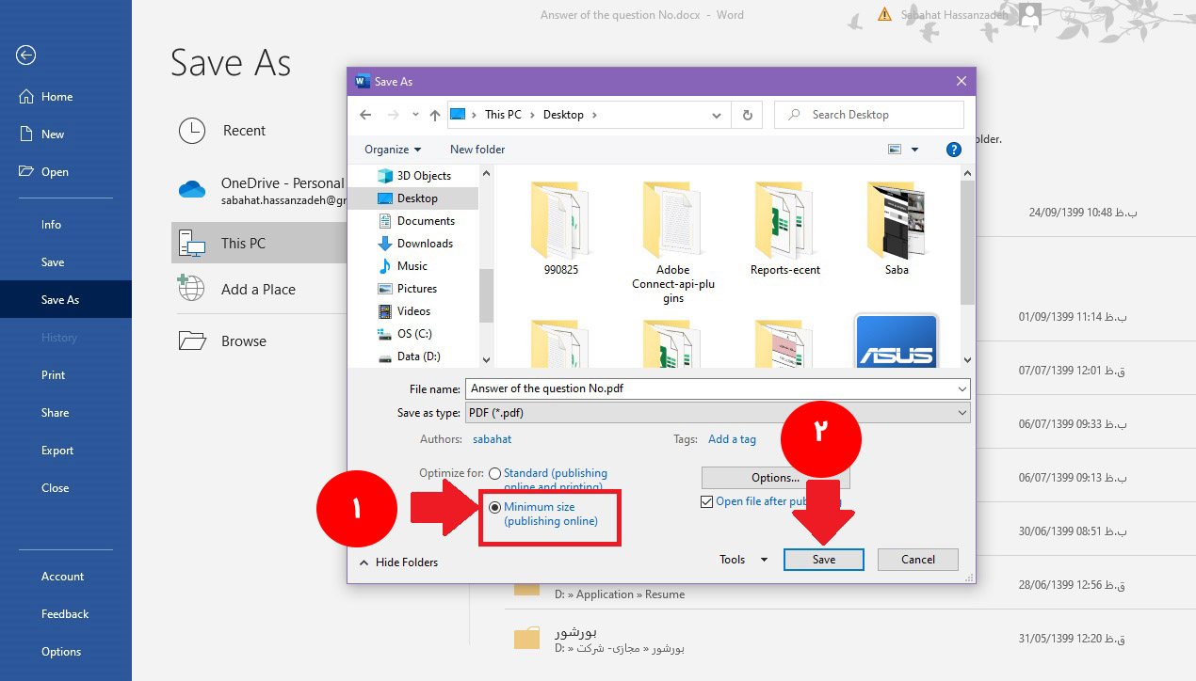The width and height of the screenshot is (1196, 681).
Task: Select Standard publishing radio option
Action: pyautogui.click(x=494, y=474)
